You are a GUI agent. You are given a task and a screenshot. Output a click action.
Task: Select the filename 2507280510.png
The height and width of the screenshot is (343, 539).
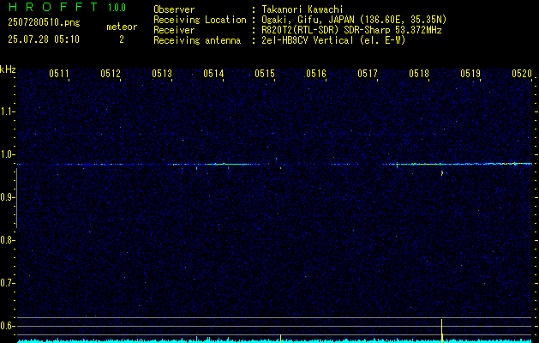click(44, 22)
